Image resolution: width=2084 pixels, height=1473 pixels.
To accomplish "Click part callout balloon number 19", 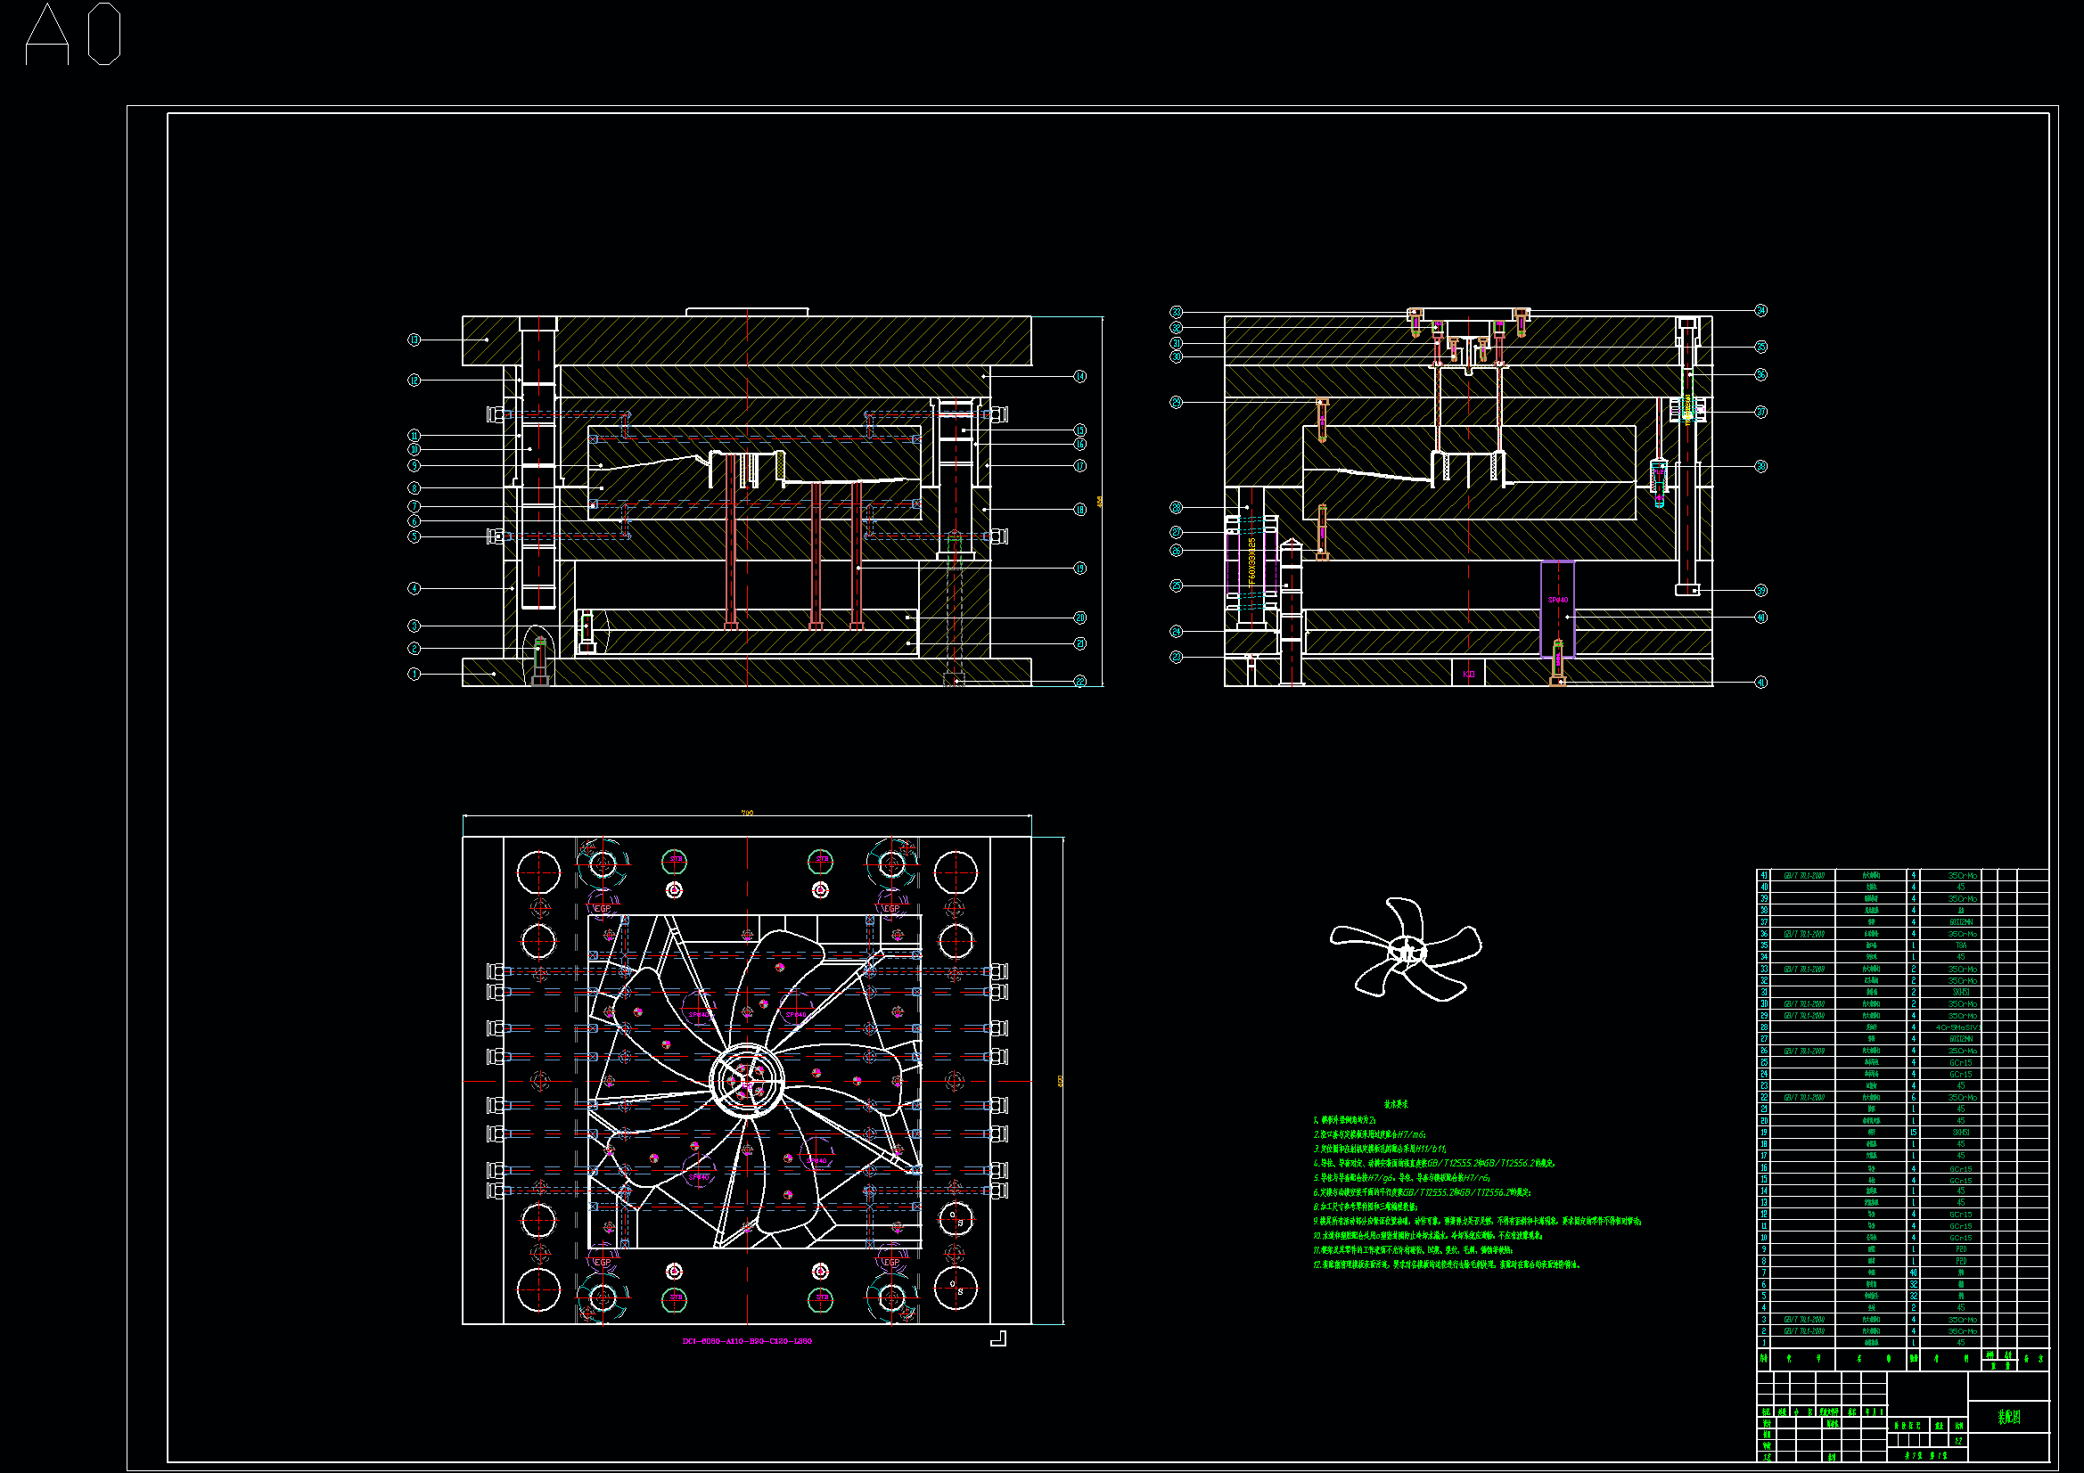I will [1080, 569].
